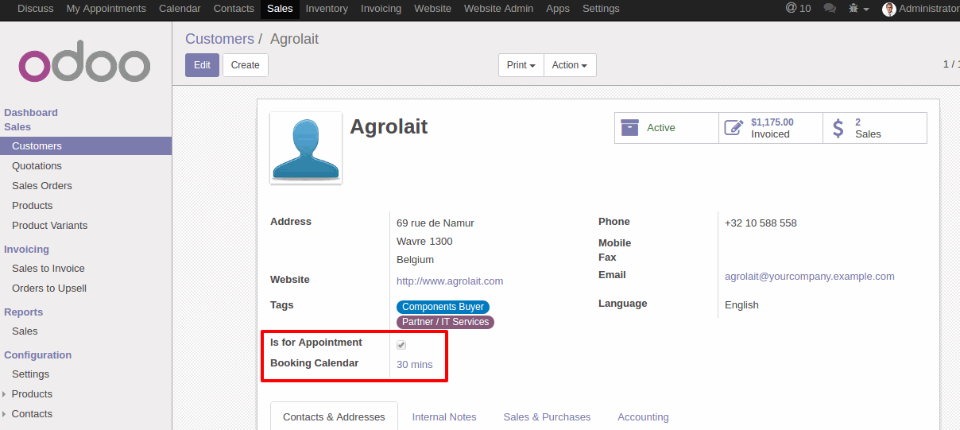Click the Dashboard sidebar heading
The height and width of the screenshot is (430, 960).
(x=31, y=113)
